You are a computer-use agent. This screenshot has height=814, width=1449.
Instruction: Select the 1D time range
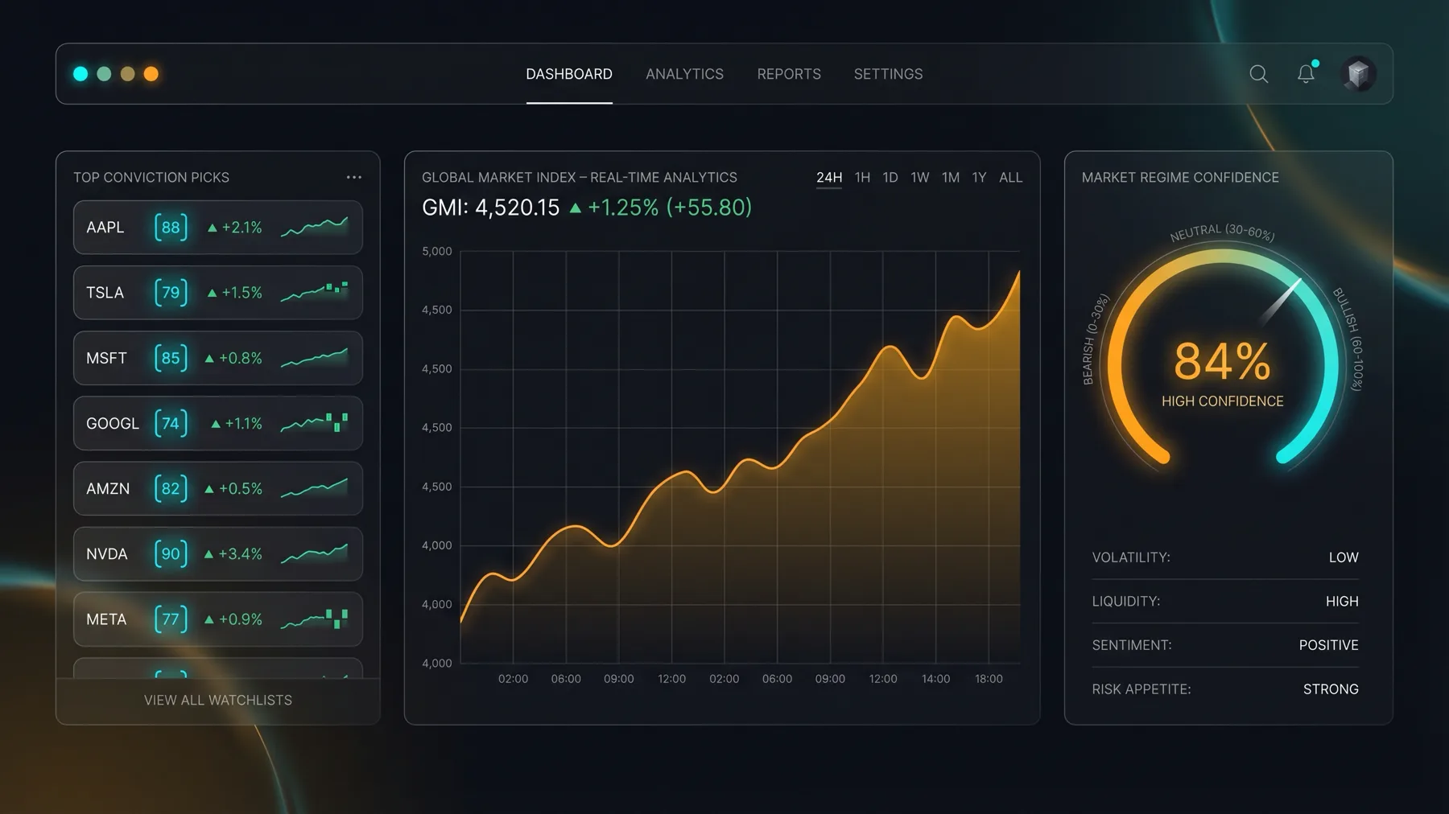click(890, 178)
